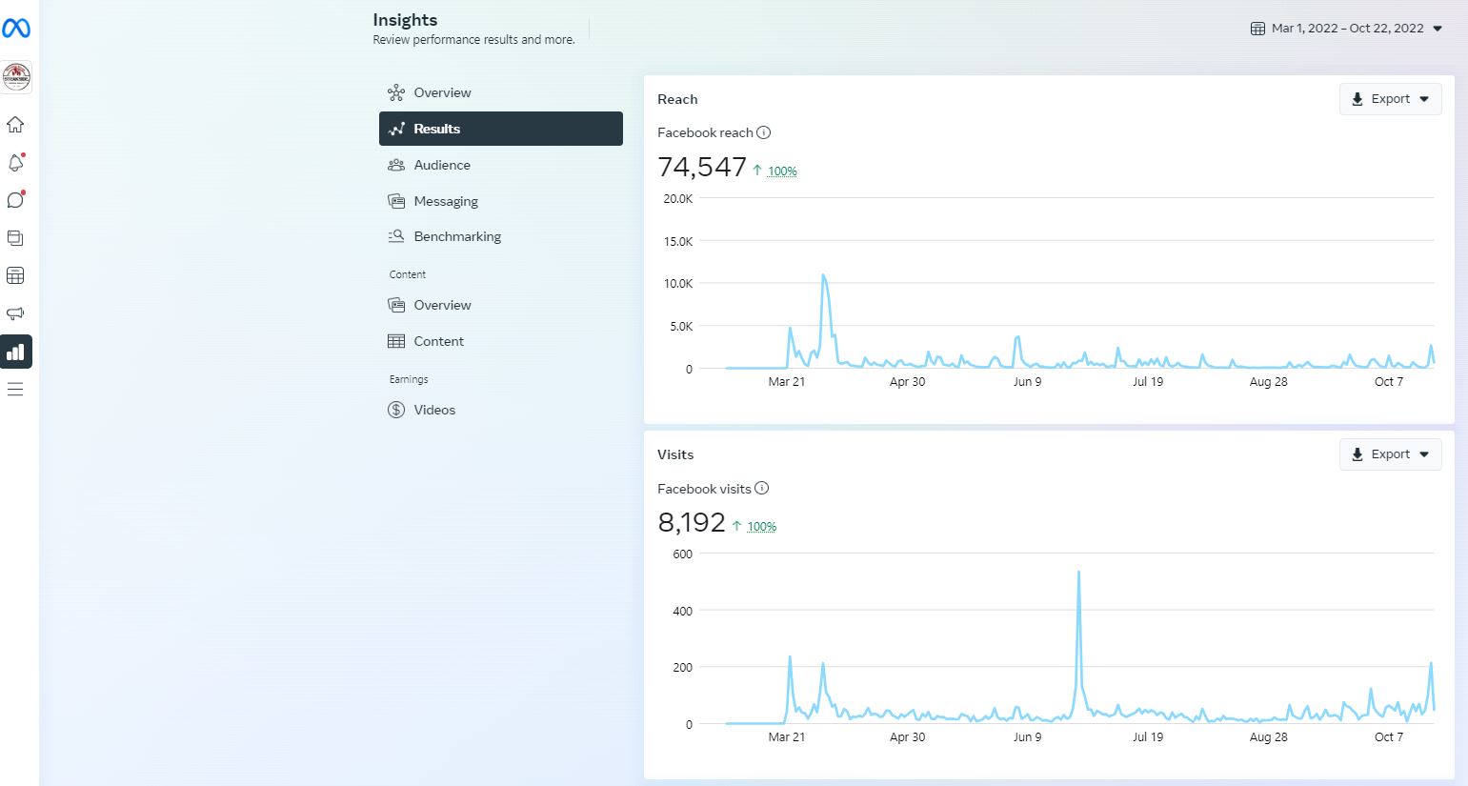This screenshot has height=786, width=1468.
Task: Select the Results menu item
Action: tap(500, 129)
